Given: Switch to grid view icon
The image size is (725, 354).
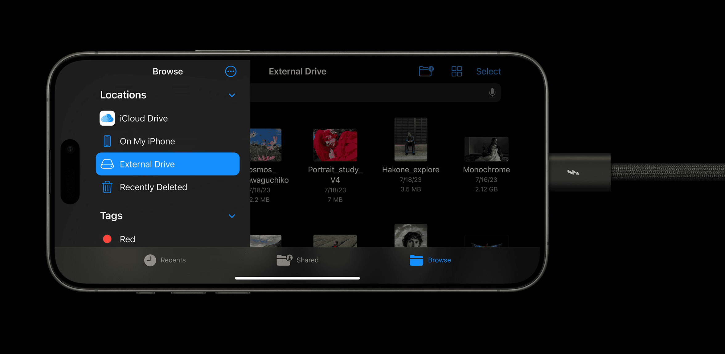Looking at the screenshot, I should (456, 71).
